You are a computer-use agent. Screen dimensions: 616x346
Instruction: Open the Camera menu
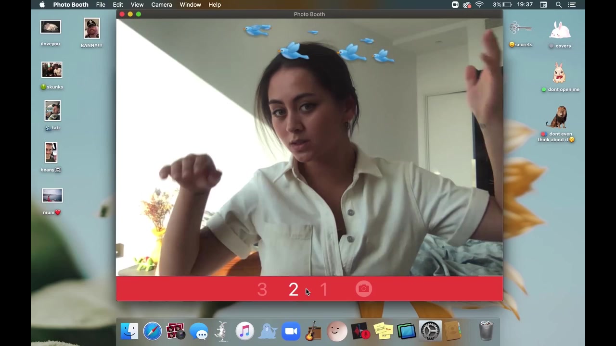(x=162, y=4)
